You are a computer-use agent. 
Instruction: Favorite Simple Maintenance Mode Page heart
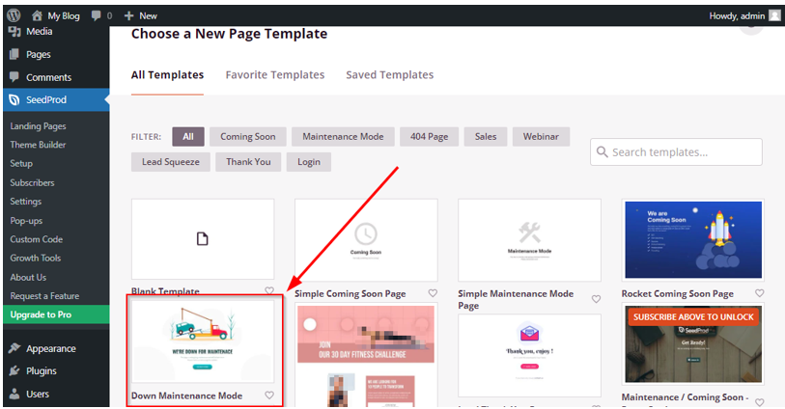point(596,299)
